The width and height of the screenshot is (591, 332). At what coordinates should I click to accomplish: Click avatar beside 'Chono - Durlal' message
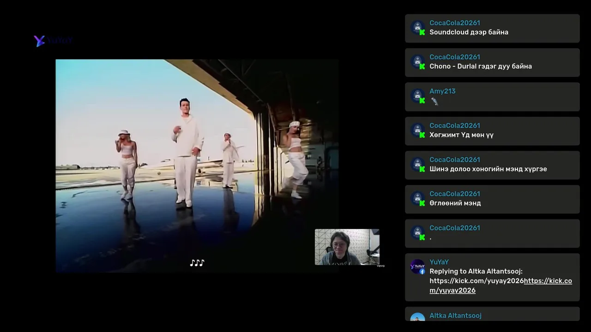click(418, 62)
